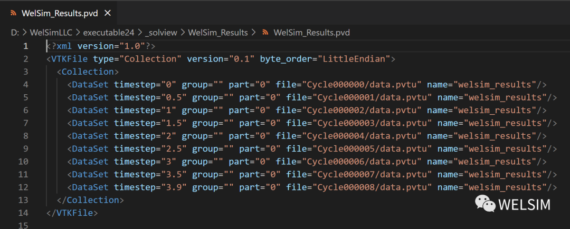Click the opening <Collection> tag
Viewport: 570px width, 229px height.
click(88, 72)
